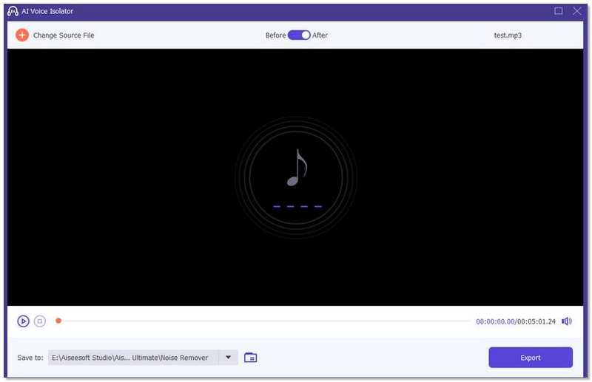The image size is (592, 382).
Task: Click the Save to: label
Action: point(30,358)
